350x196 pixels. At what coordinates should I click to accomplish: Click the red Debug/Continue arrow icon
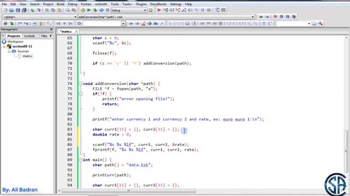coord(159,10)
